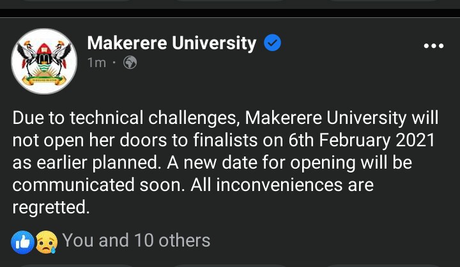
Task: Tap '10 others' in the reaction count
Action: point(172,240)
